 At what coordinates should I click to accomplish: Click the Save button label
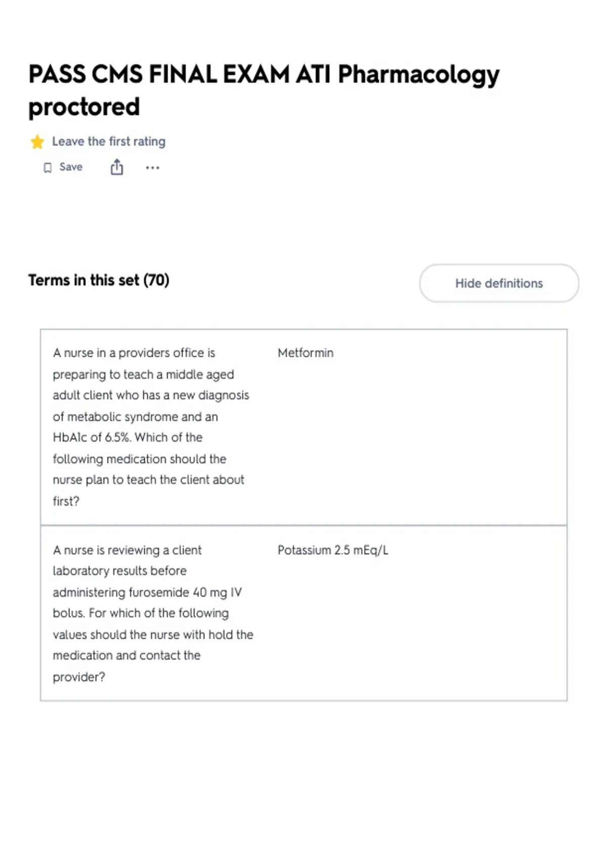[x=71, y=167]
